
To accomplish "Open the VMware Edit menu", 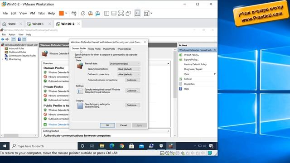I will click(14, 13).
